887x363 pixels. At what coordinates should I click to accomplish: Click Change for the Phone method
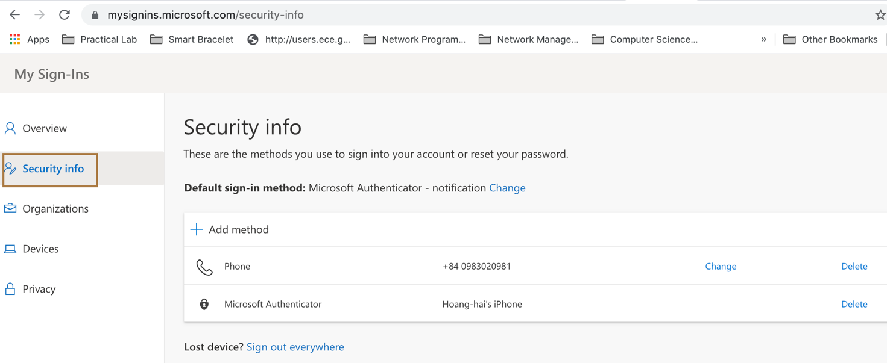[x=721, y=266]
